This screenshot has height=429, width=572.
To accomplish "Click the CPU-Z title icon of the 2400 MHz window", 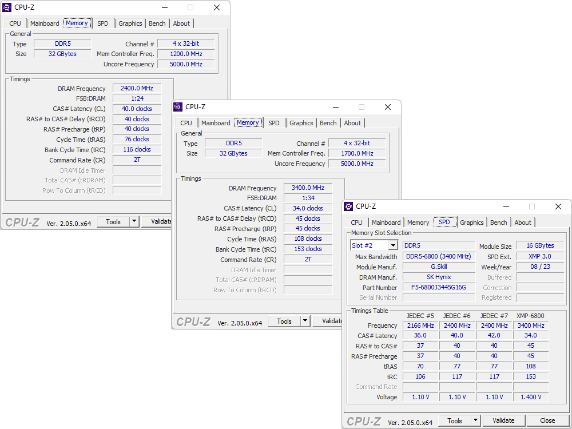I will (x=7, y=7).
